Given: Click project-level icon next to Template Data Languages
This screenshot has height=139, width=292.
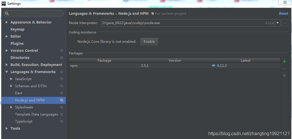Looking at the screenshot, I should point(62,114).
